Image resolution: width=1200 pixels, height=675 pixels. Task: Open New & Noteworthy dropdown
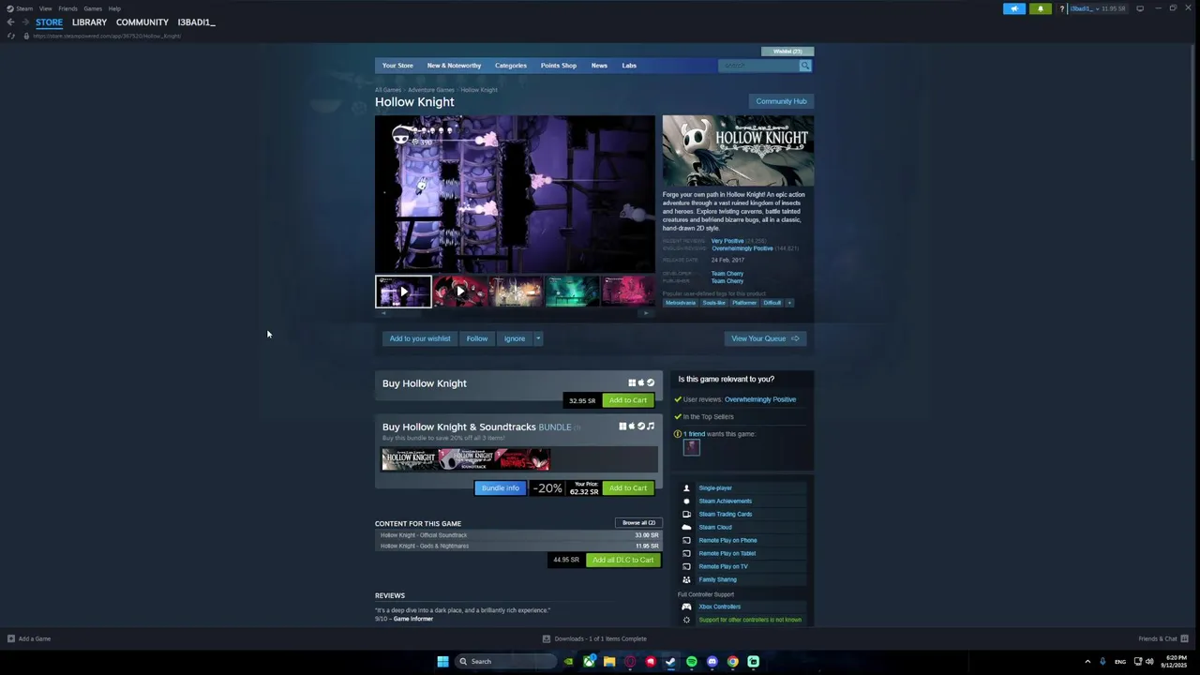tap(454, 66)
